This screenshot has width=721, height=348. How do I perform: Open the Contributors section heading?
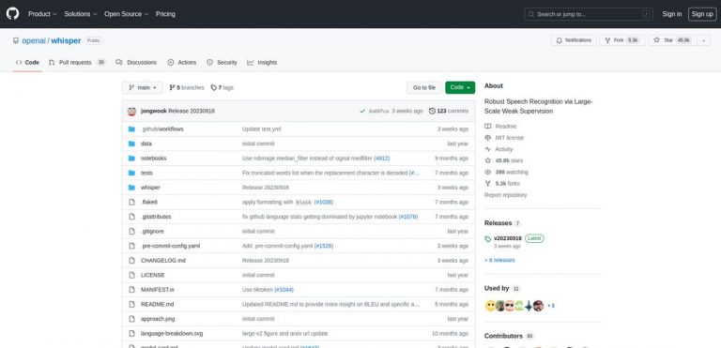click(x=509, y=336)
